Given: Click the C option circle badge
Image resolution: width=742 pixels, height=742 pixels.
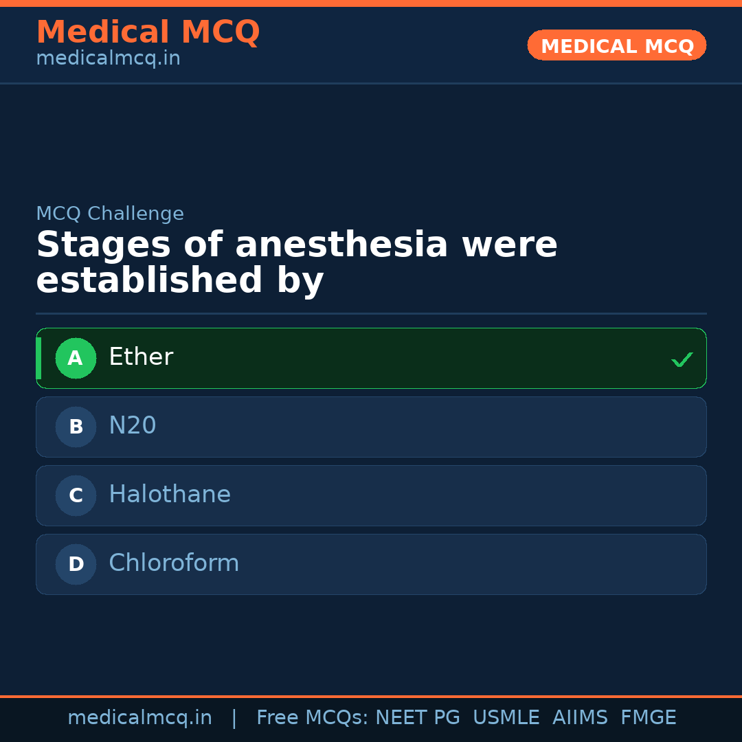Looking at the screenshot, I should (x=76, y=495).
